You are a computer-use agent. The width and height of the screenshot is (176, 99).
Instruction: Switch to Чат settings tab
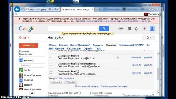coord(148,45)
